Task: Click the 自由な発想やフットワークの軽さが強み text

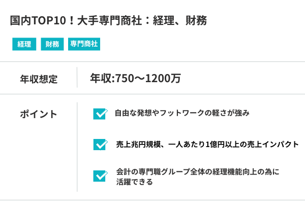Action: [182, 113]
